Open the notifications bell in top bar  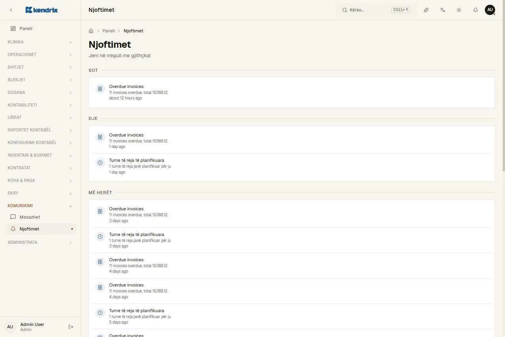(475, 10)
